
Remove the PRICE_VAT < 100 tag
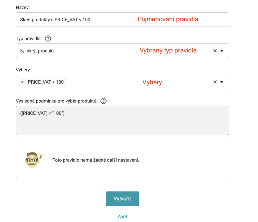point(22,82)
